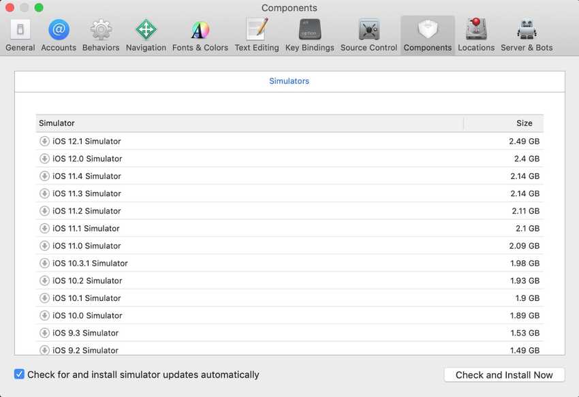Open the Behaviors preferences pane

101,36
